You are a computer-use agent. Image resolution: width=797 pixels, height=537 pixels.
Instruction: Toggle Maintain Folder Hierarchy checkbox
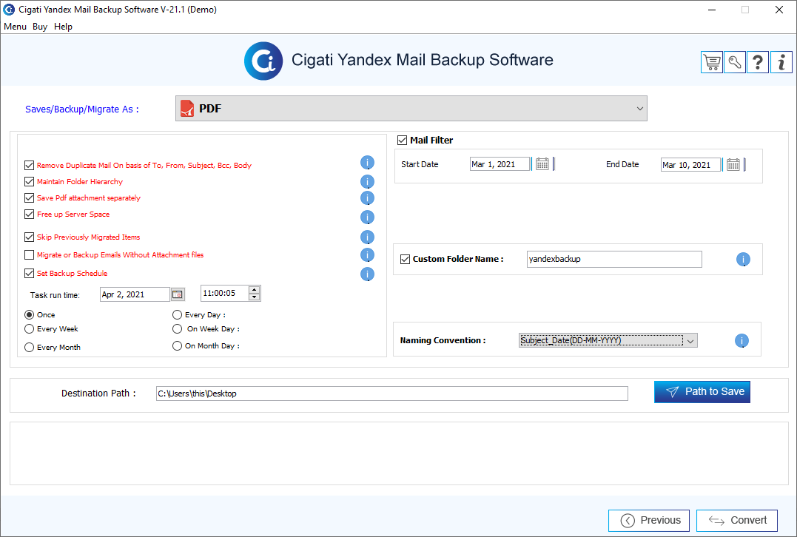[29, 181]
